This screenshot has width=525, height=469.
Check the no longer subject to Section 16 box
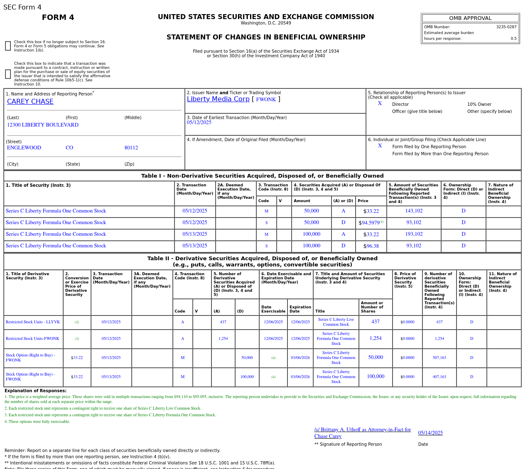click(x=8, y=46)
